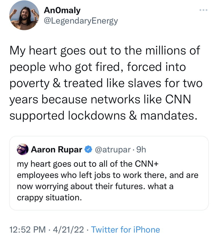Open Aaron Rupar's name in quoted tweet

(x=56, y=149)
